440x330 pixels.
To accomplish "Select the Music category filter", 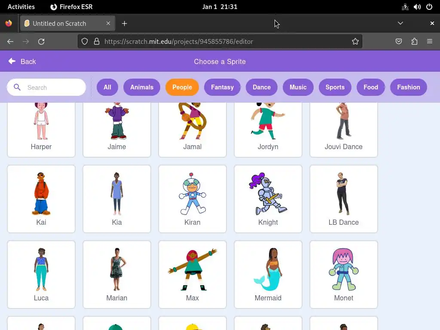I will tap(298, 87).
